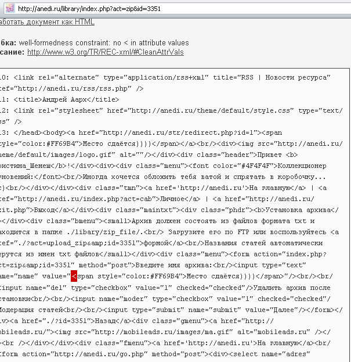Viewport: 351px width, 362px height.
Task: Click the red highlighted '<' error character
Action: coord(74,276)
